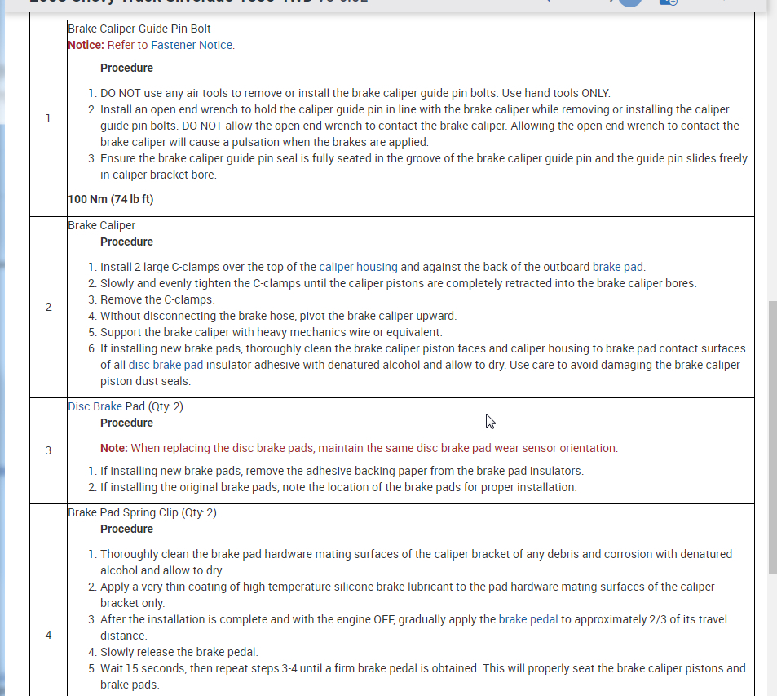Image resolution: width=777 pixels, height=696 pixels.
Task: Click the Procedure heading under Brake Caliper
Action: (127, 242)
